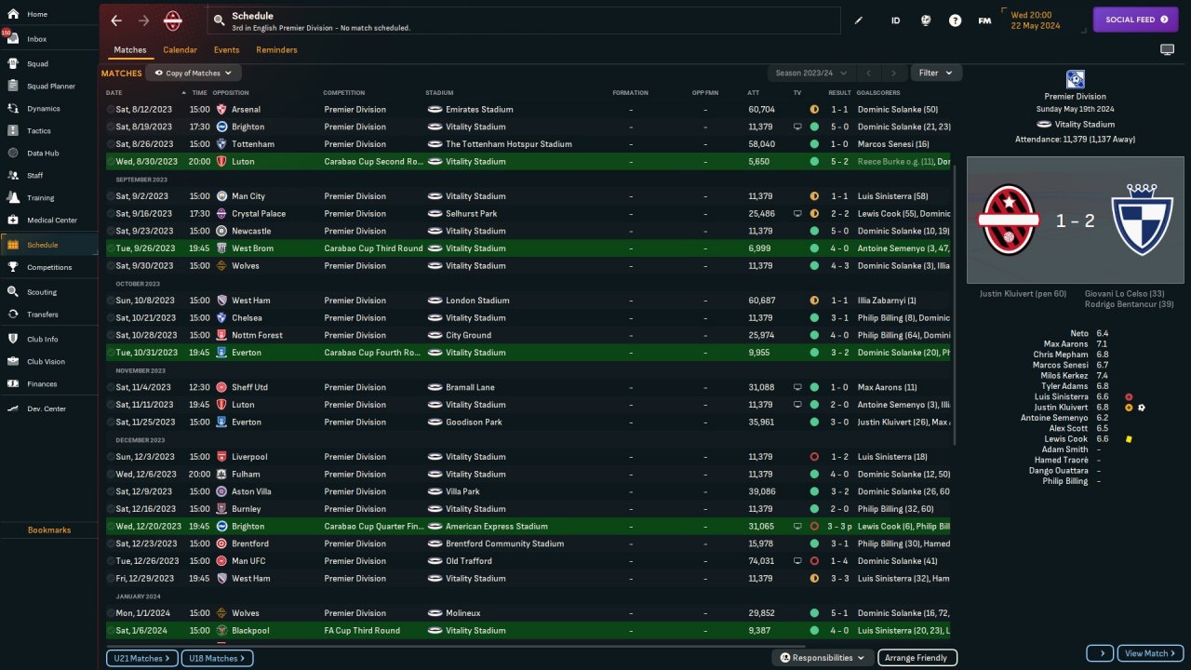Viewport: 1191px width, 670px height.
Task: Open U21 Matches
Action: pyautogui.click(x=141, y=658)
